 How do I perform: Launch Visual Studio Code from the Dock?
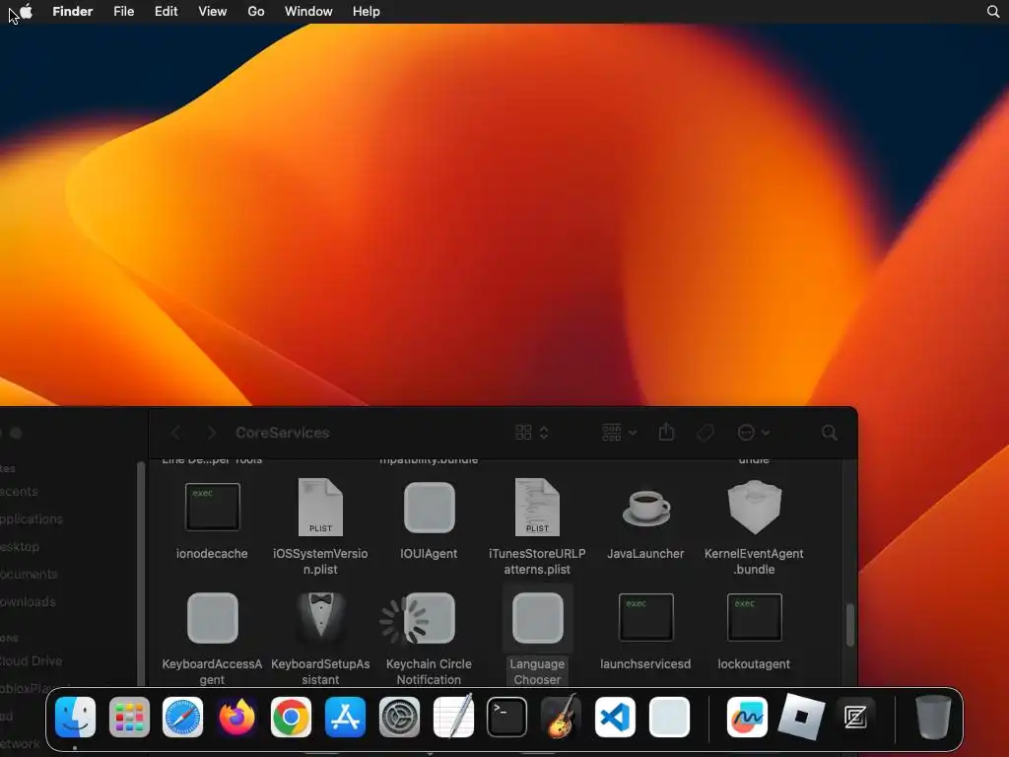[615, 718]
